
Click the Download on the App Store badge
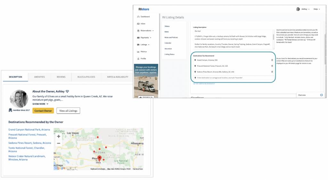point(146,97)
